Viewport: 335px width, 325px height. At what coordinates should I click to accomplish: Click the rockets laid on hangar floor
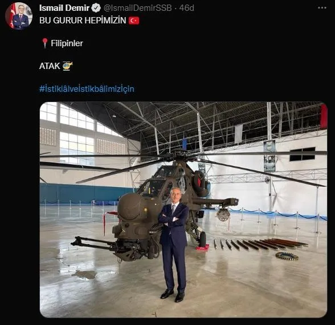tap(260, 244)
